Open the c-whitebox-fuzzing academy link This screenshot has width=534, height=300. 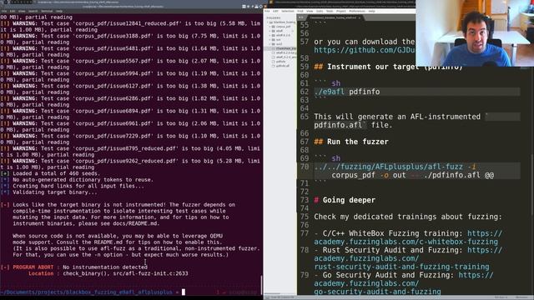coord(406,242)
